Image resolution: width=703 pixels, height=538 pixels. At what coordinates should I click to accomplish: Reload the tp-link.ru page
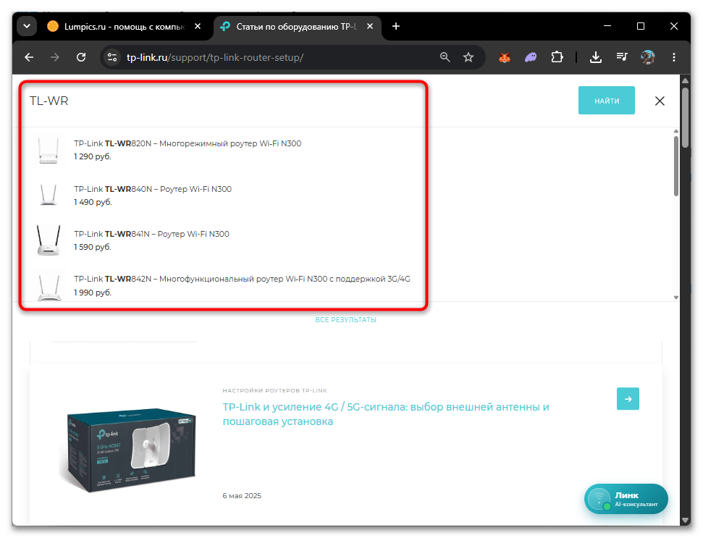pos(81,57)
